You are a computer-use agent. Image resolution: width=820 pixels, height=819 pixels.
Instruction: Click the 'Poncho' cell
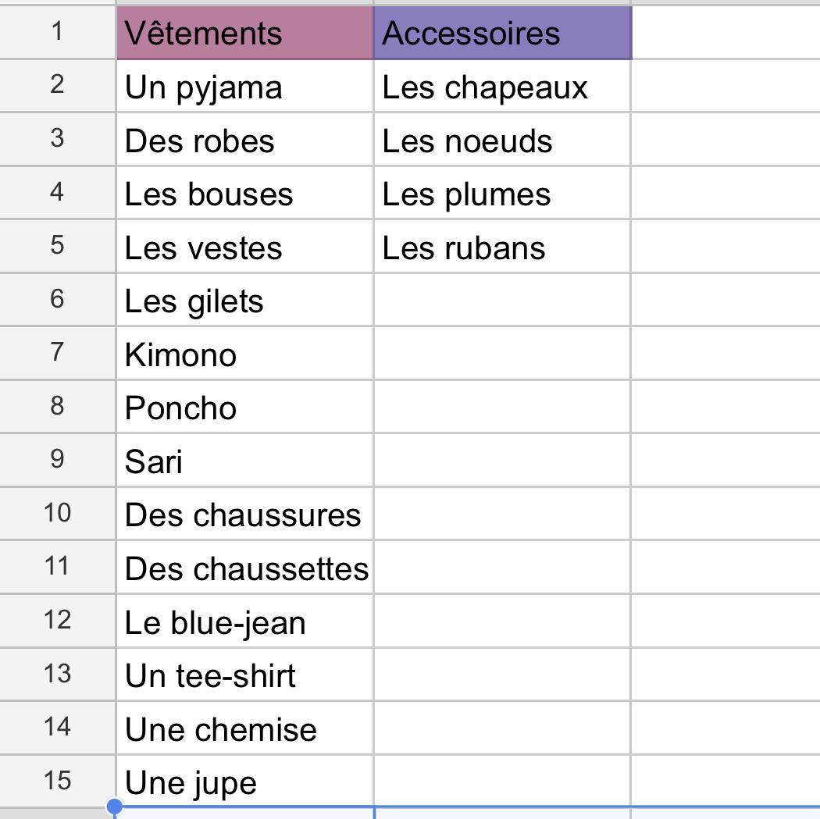click(x=244, y=407)
